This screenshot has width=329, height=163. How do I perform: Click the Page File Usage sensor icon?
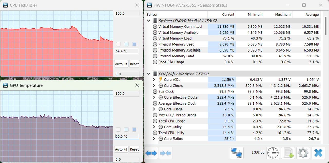coord(155,62)
